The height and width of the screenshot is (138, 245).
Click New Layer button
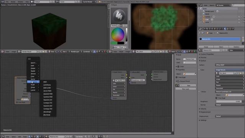[x=186, y=89]
